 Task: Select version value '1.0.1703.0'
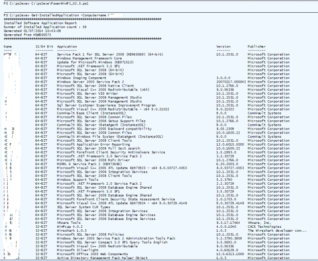[226, 199]
